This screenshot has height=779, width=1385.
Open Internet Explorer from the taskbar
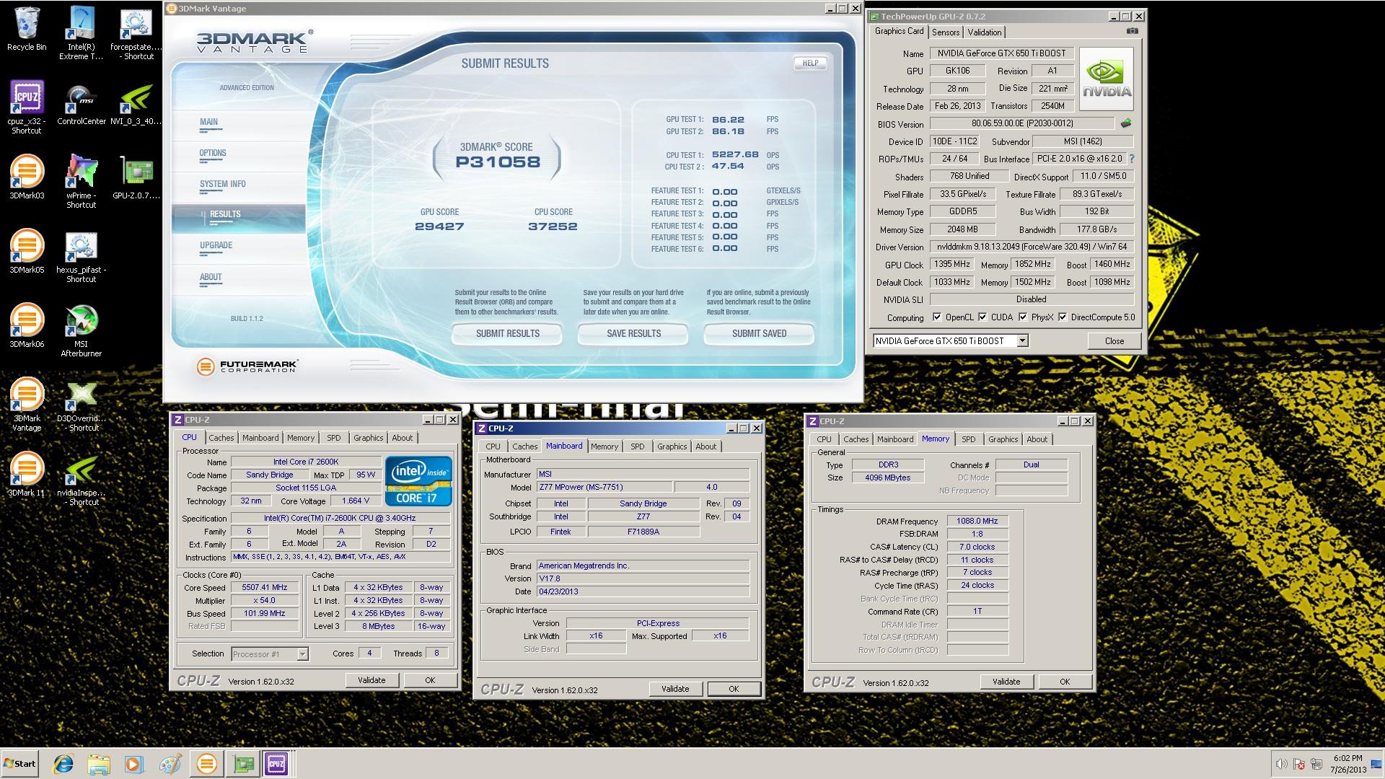[64, 764]
